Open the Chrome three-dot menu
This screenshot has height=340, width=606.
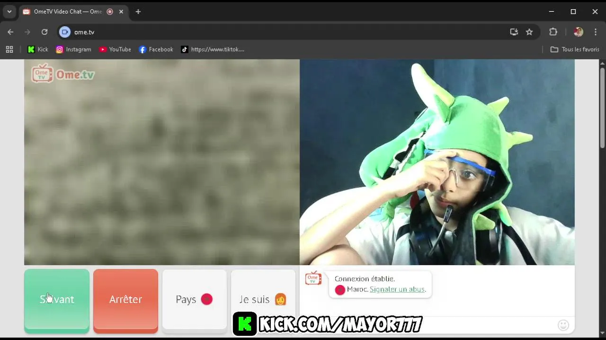click(x=596, y=32)
